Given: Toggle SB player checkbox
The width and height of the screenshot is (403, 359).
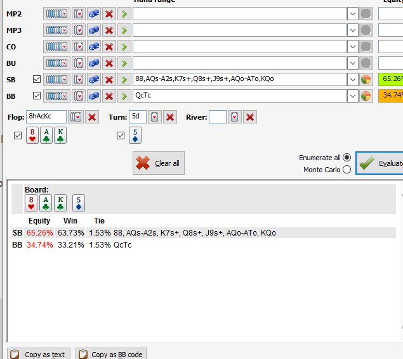Looking at the screenshot, I should (37, 79).
